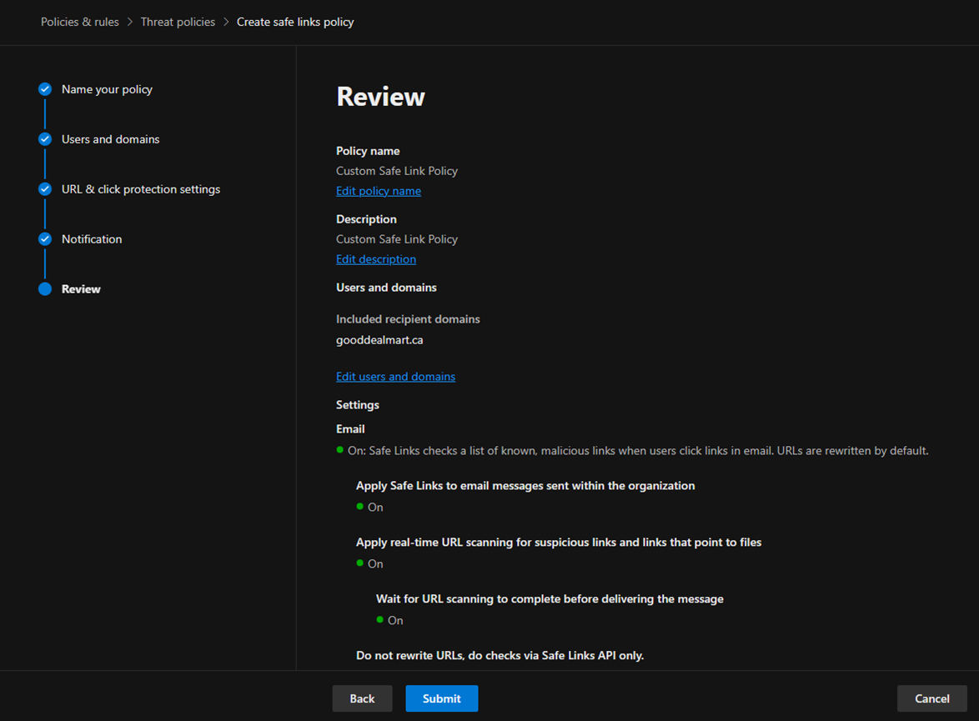979x721 pixels.
Task: Click the Policy name label
Action: pos(368,151)
